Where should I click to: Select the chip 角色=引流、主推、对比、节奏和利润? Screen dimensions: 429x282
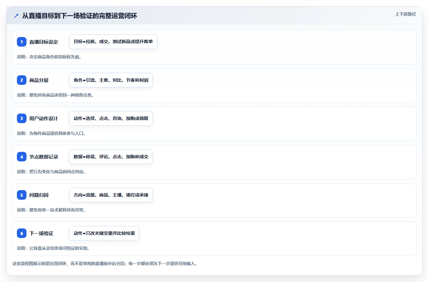click(x=111, y=80)
